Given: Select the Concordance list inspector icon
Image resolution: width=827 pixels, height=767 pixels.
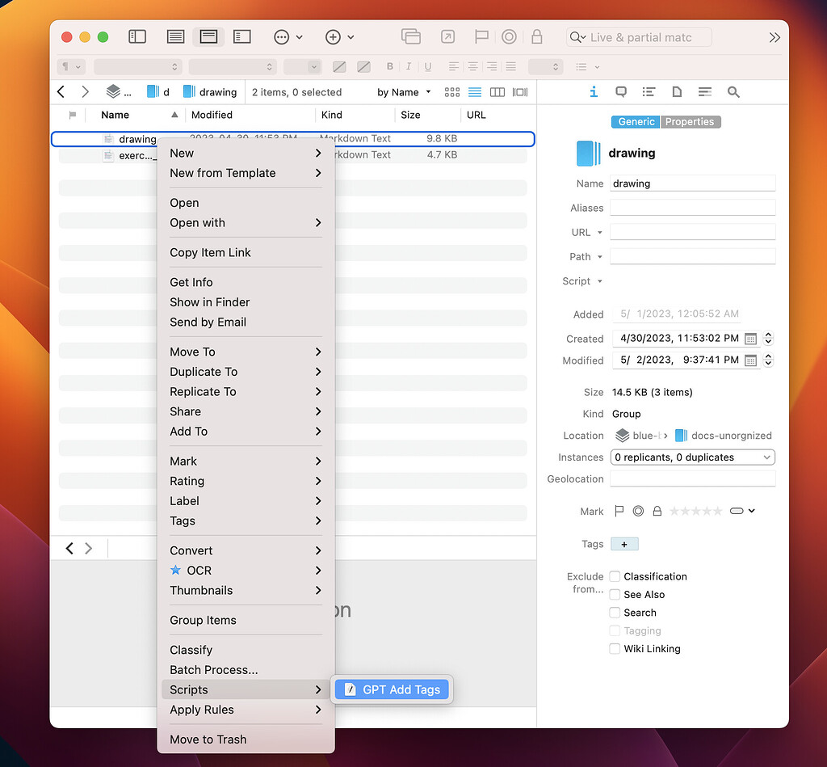Looking at the screenshot, I should 649,91.
